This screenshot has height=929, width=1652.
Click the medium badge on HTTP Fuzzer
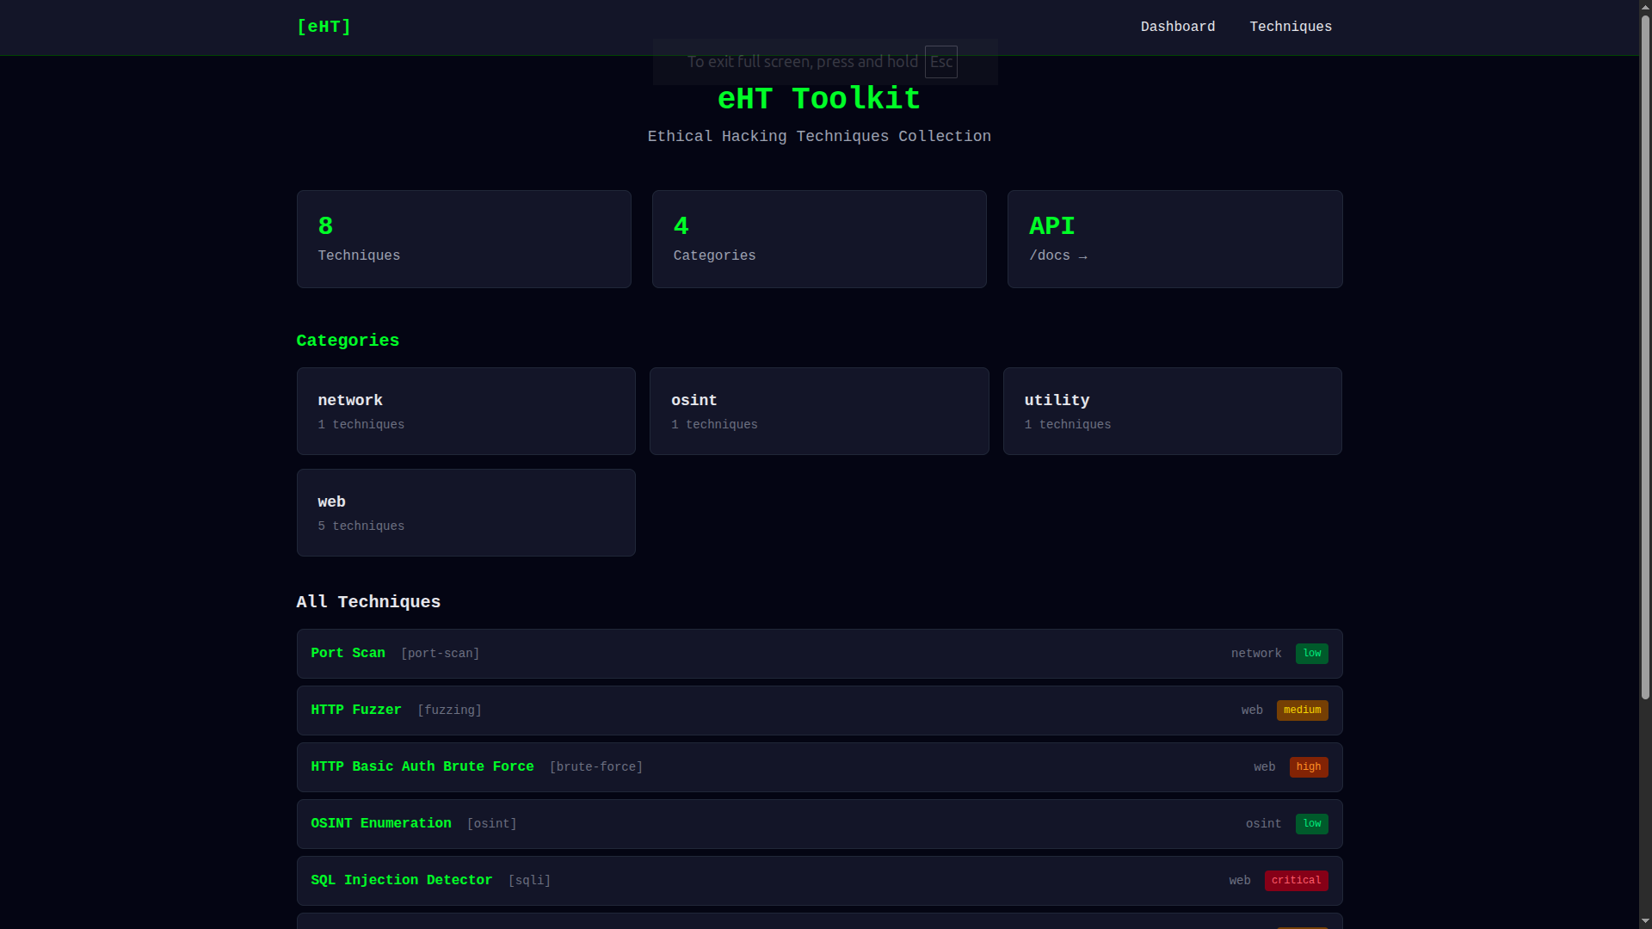tap(1302, 710)
